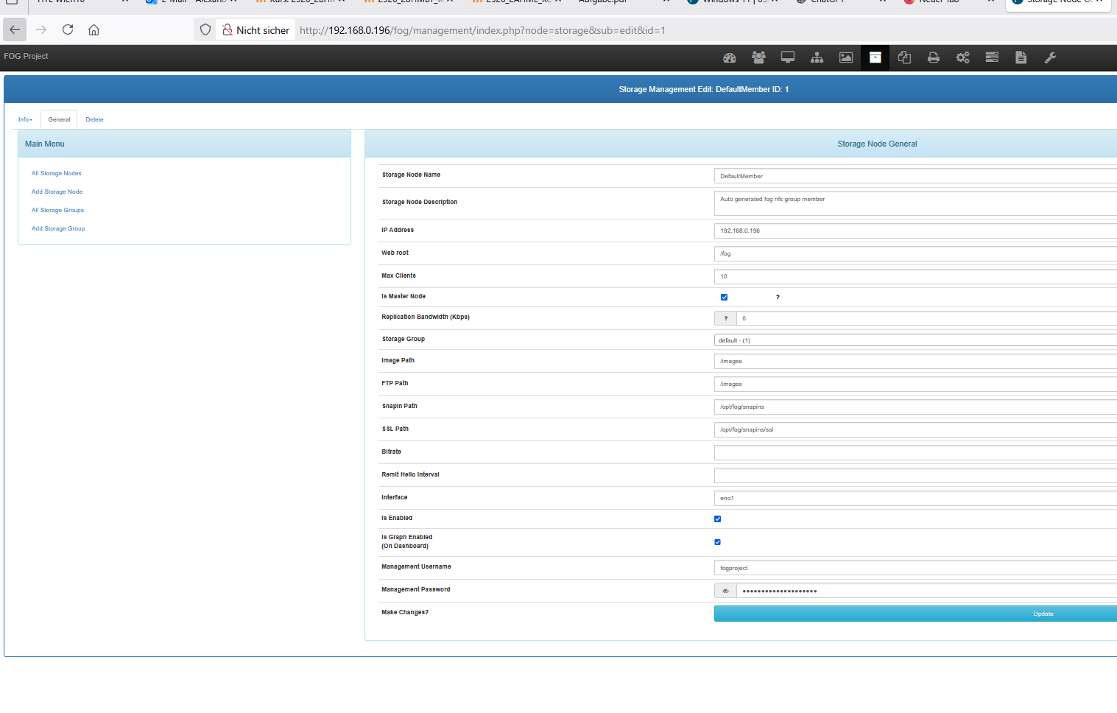Open the Images management icon

[846, 57]
